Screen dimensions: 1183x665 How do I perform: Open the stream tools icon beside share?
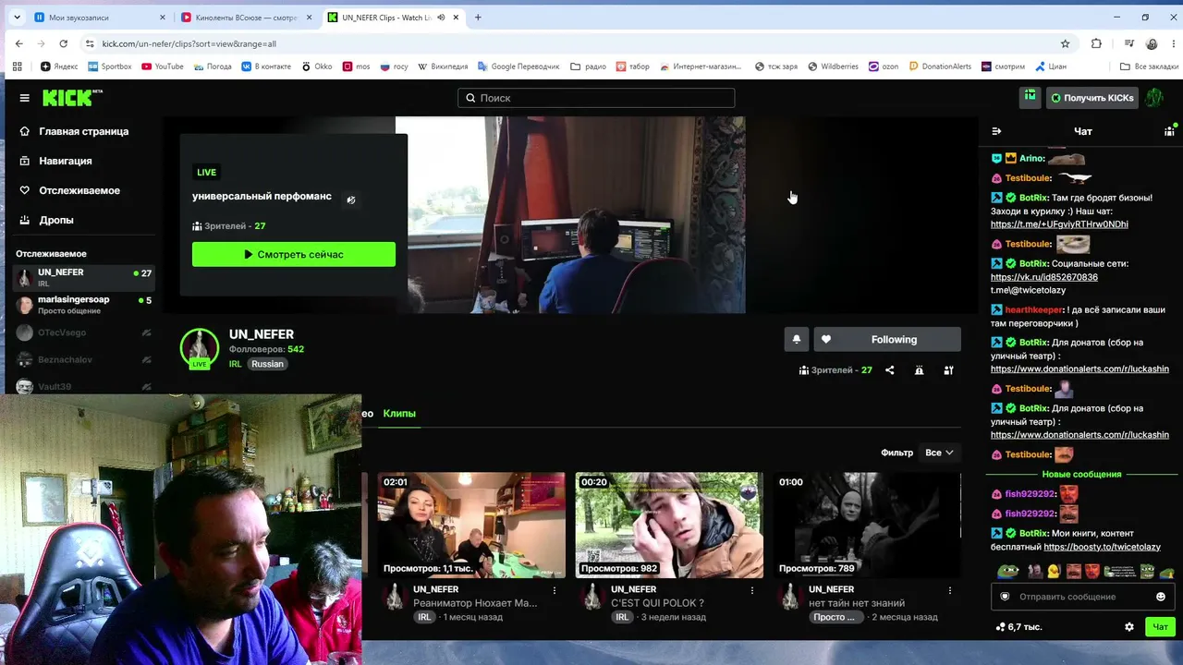948,370
